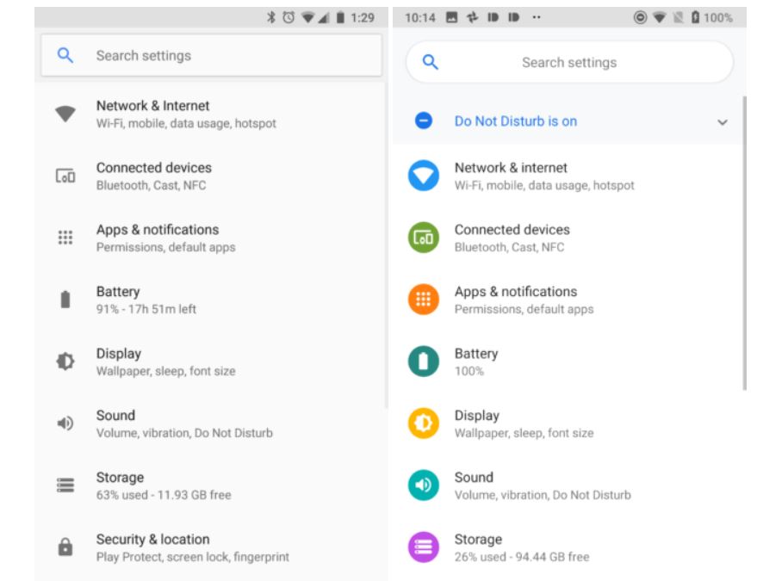Click the gray Wi-Fi icon for Network & Internet
Viewport: 757px width, 581px height.
pos(65,114)
